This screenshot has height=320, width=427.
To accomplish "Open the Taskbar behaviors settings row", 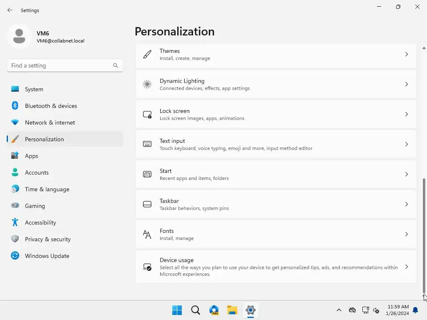I will pyautogui.click(x=276, y=204).
